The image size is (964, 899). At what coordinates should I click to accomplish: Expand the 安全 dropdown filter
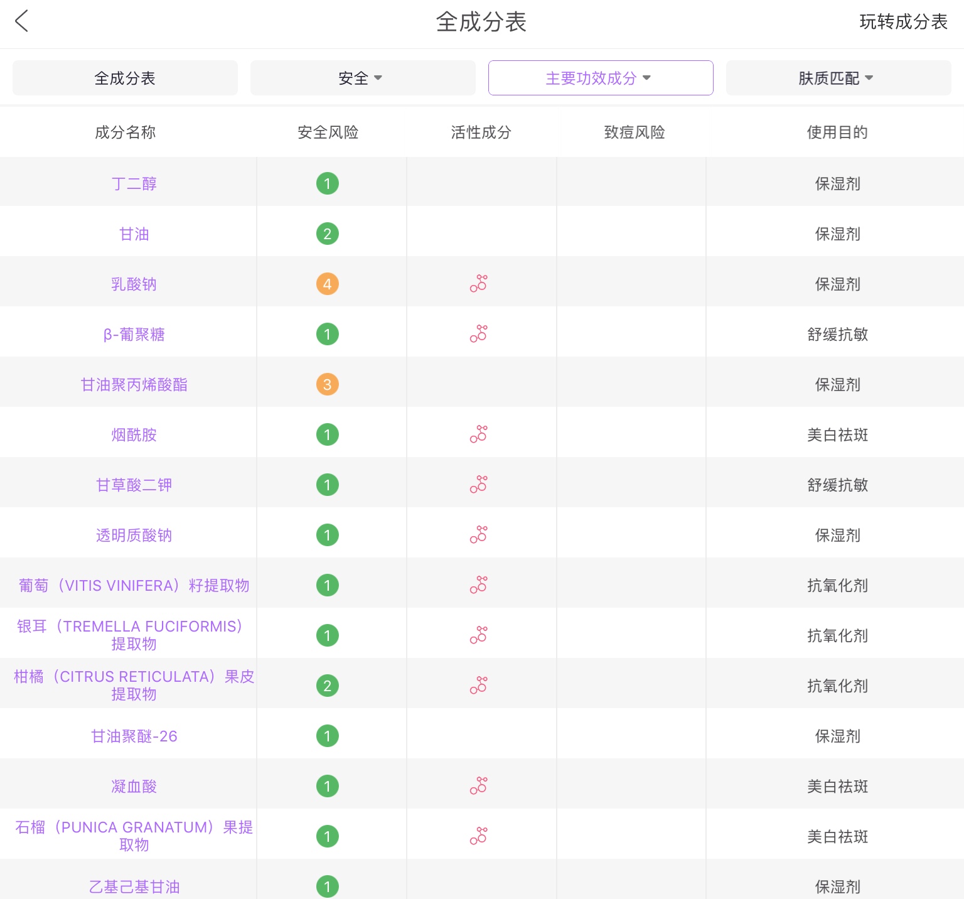click(x=363, y=78)
